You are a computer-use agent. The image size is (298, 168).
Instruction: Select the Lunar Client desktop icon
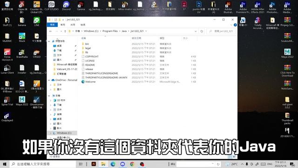pyautogui.click(x=7, y=69)
